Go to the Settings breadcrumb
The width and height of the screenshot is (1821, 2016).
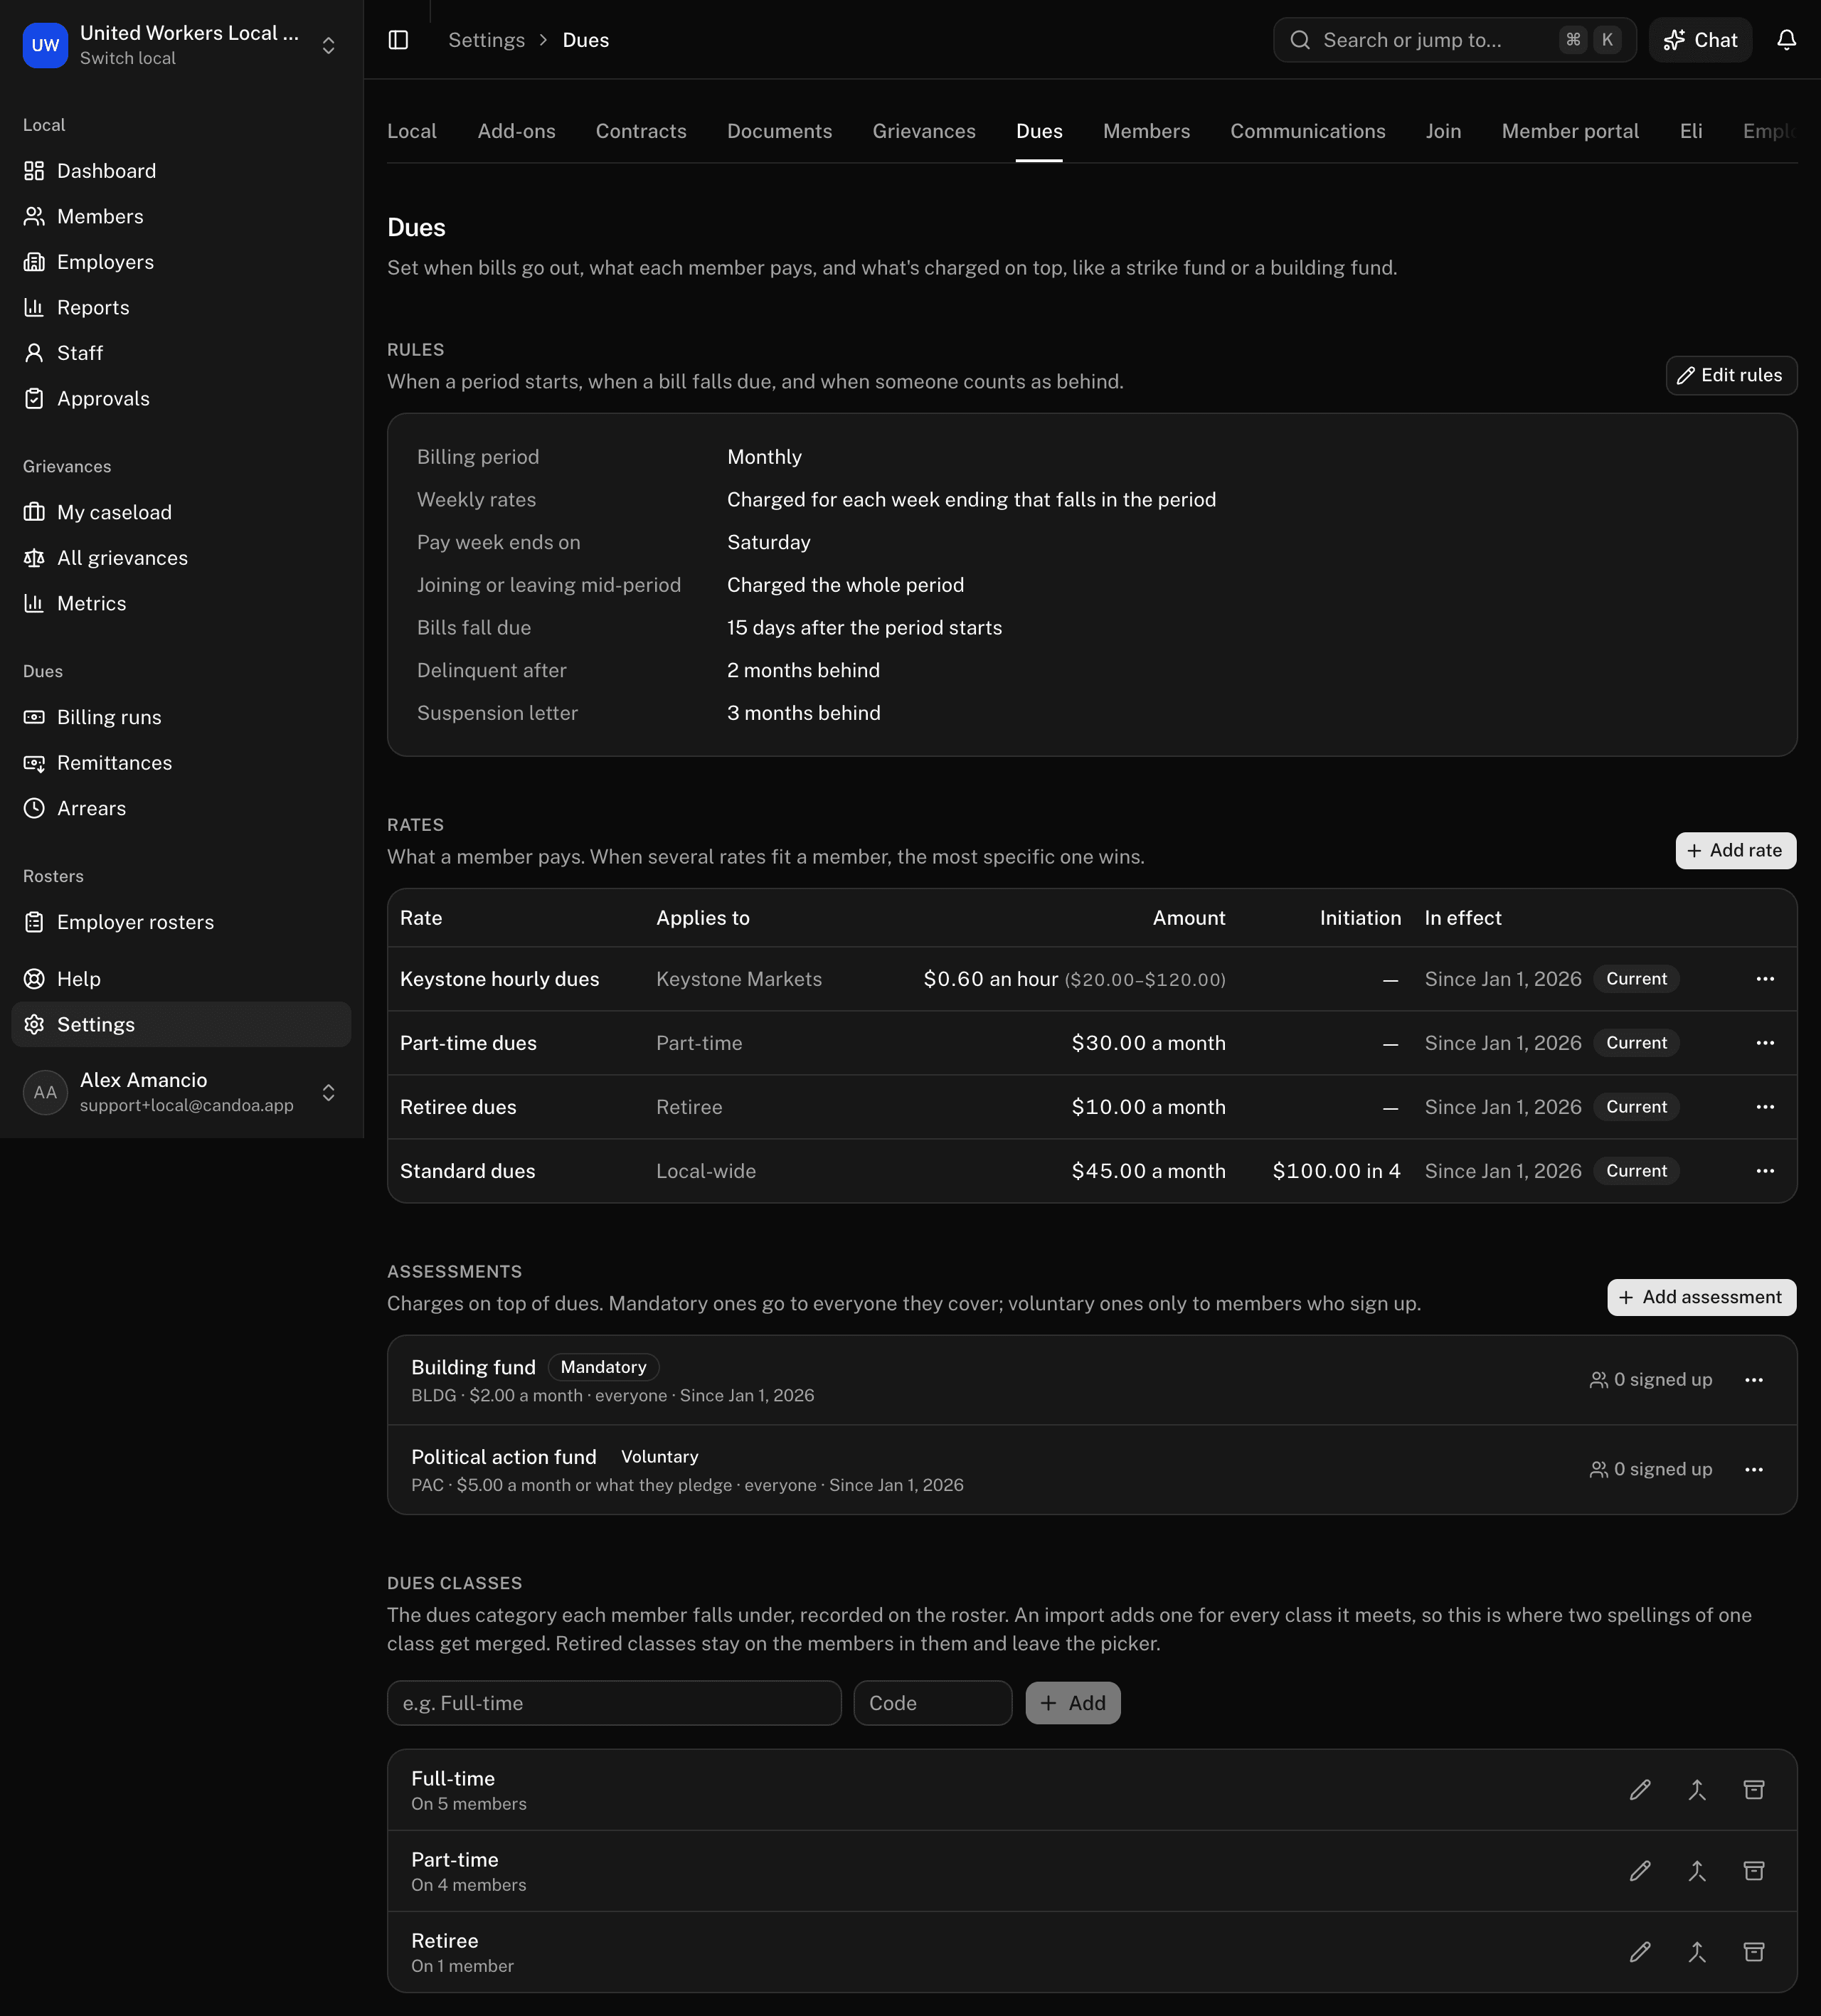point(486,40)
